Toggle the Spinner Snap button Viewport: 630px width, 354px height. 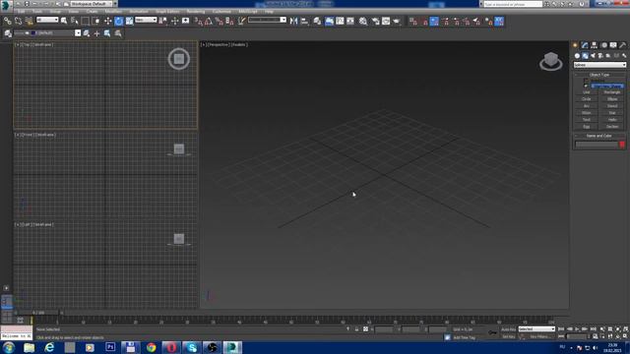[229, 21]
